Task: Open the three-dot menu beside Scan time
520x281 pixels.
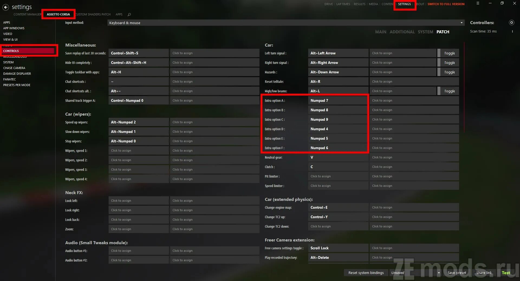Action: 512,31
